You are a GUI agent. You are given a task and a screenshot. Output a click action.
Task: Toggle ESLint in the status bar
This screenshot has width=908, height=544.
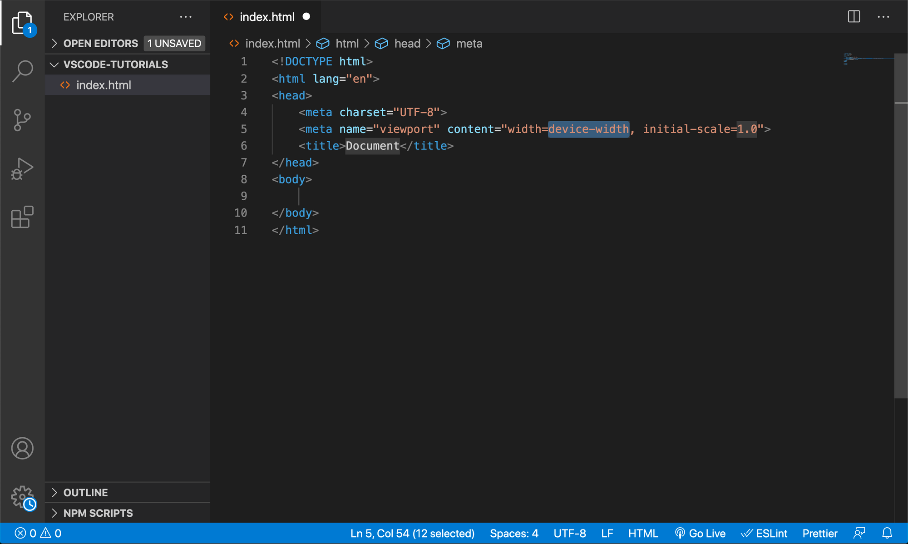click(x=765, y=533)
